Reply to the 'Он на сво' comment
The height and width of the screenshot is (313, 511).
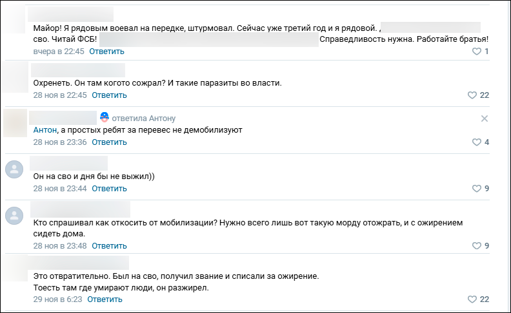click(109, 189)
